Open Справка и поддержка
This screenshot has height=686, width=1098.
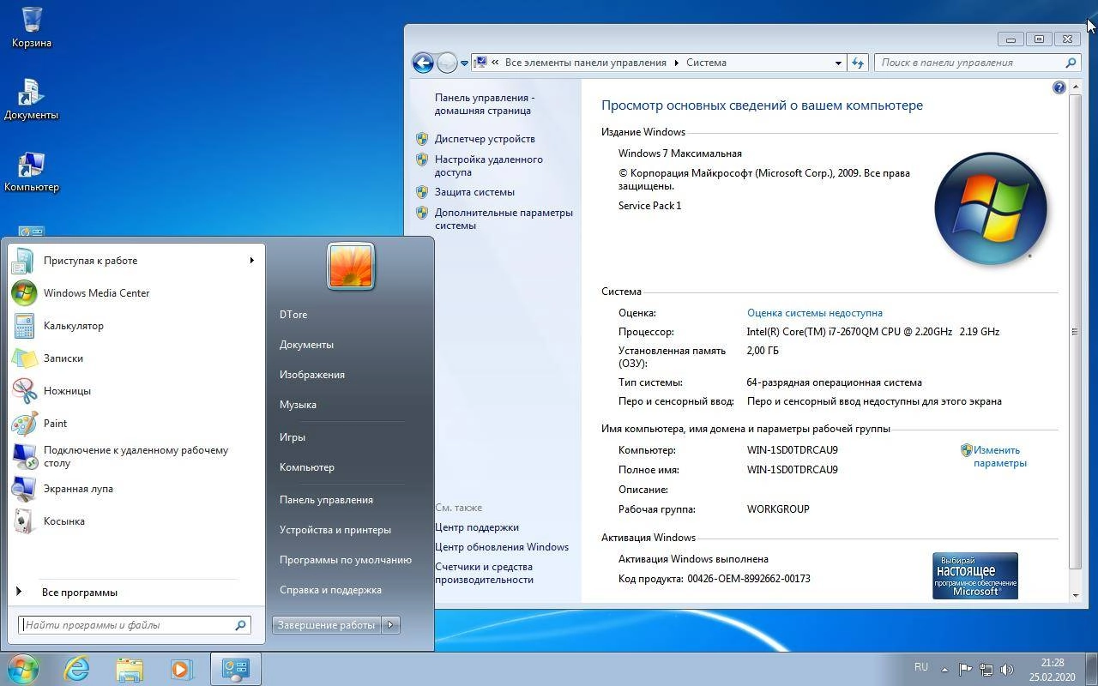click(330, 590)
